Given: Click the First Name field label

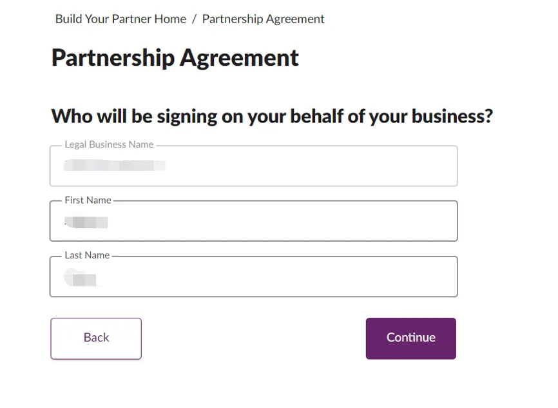Looking at the screenshot, I should click(88, 200).
